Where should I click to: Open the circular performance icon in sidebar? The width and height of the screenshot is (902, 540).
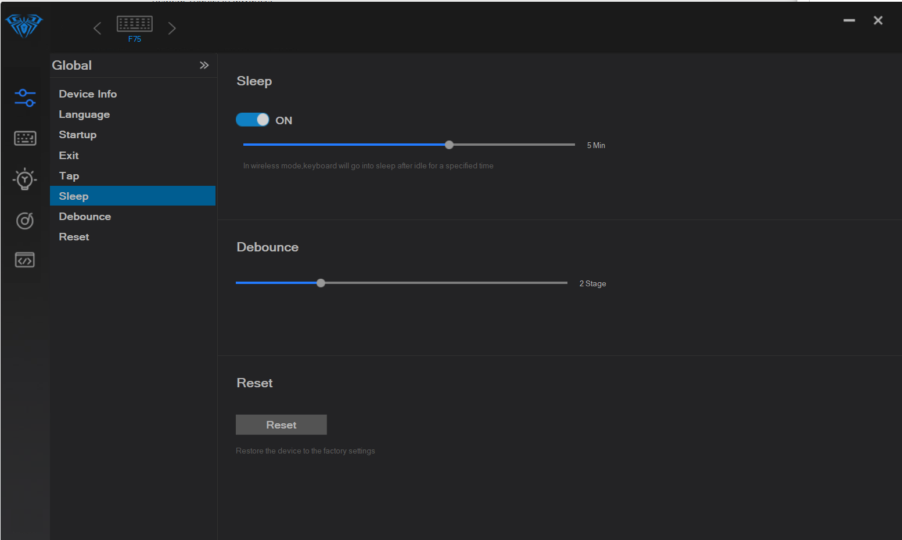point(25,220)
